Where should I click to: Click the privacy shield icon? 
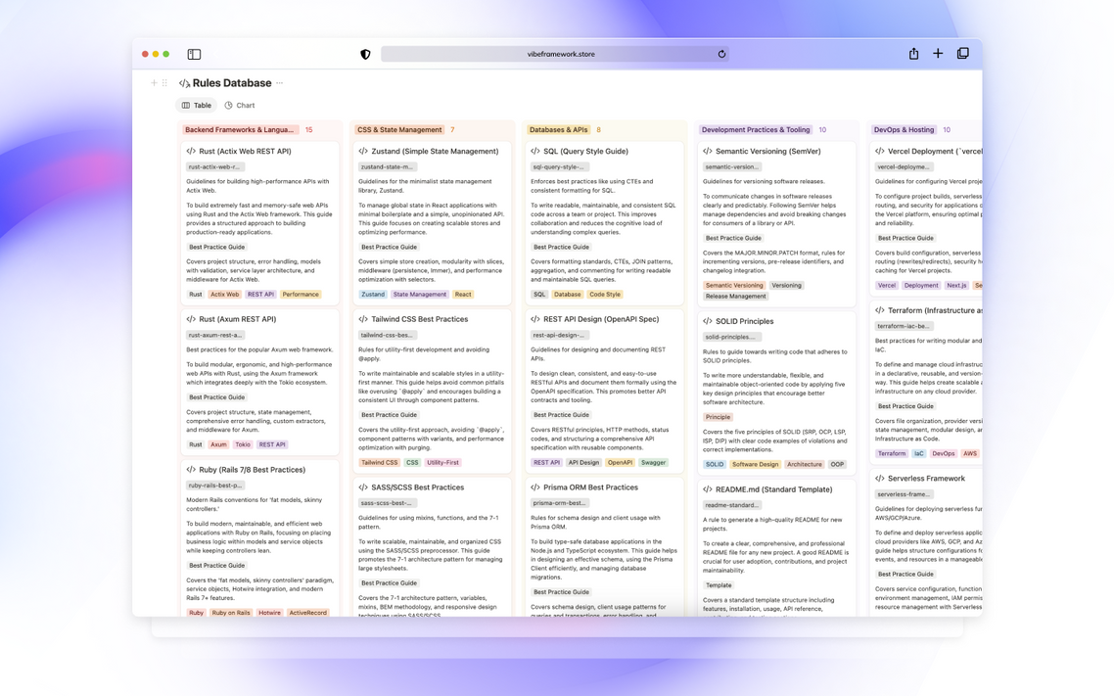365,54
